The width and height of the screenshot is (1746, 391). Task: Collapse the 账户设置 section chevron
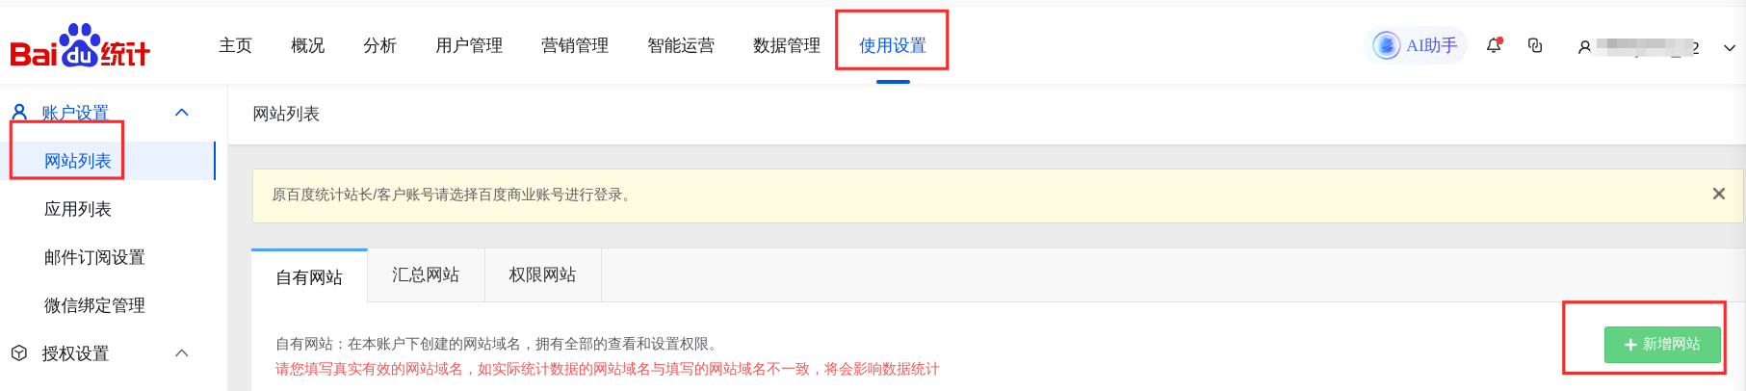pos(182,113)
